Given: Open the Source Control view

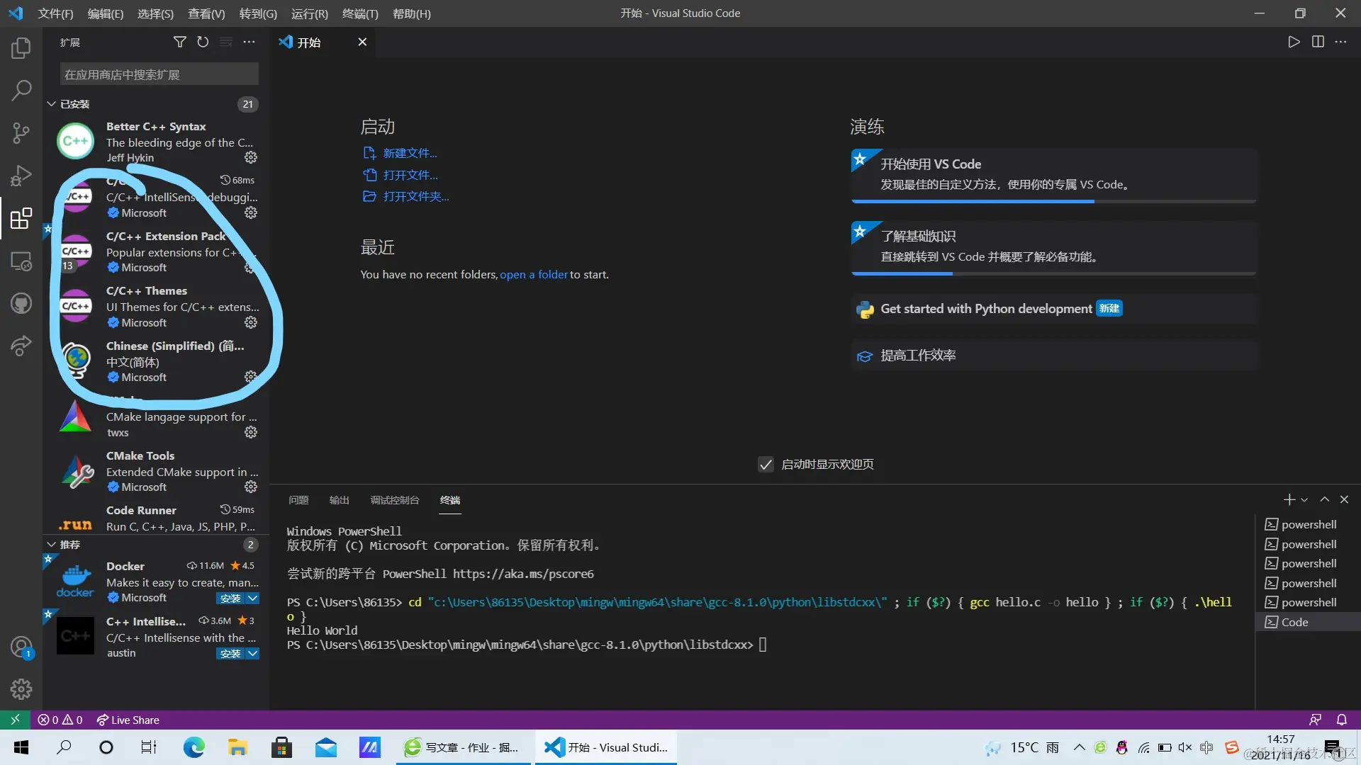Looking at the screenshot, I should click(x=21, y=132).
